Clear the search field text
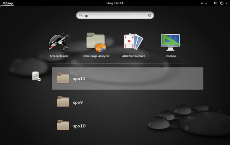 click(x=149, y=15)
